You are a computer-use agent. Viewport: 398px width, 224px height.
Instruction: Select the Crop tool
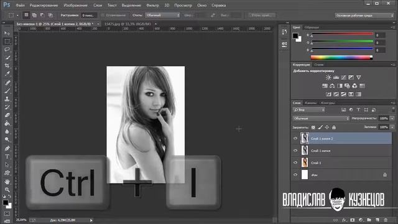click(7, 65)
